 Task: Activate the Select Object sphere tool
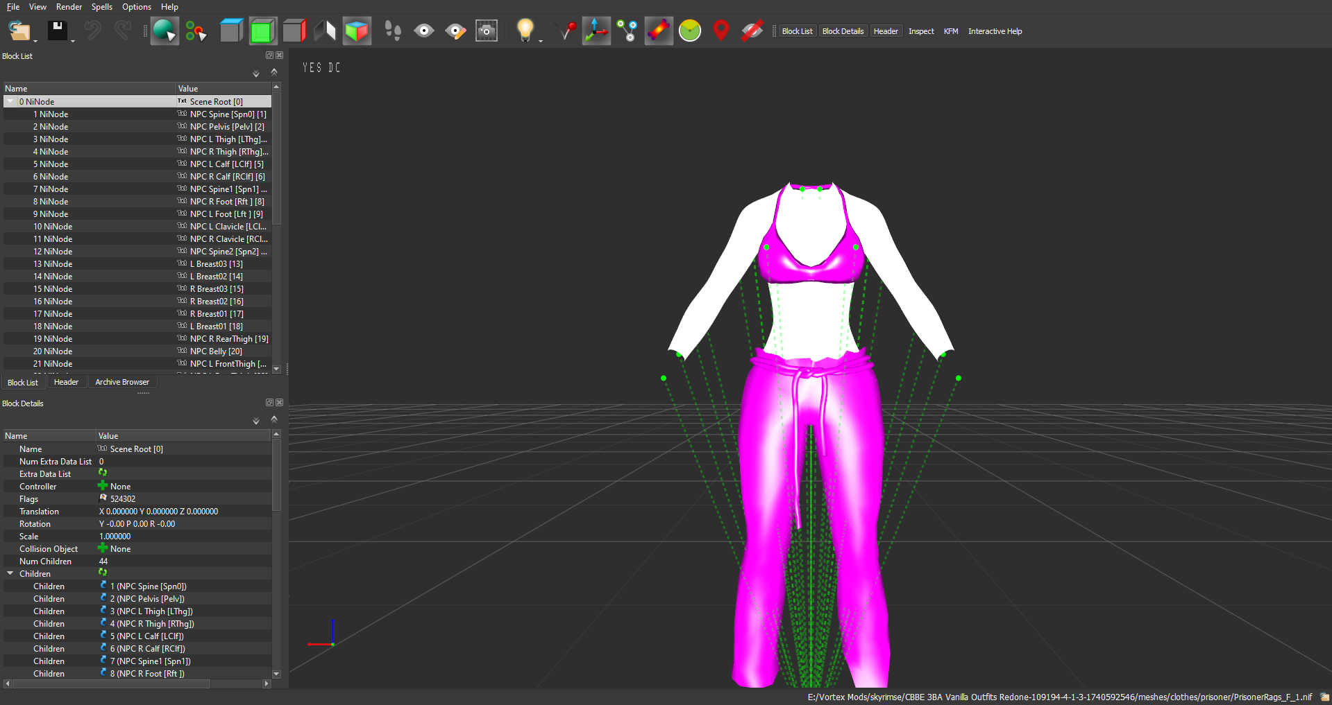point(165,31)
